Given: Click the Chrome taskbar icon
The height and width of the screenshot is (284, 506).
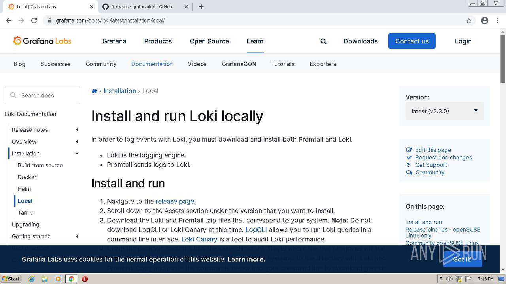Looking at the screenshot, I should tap(71, 279).
